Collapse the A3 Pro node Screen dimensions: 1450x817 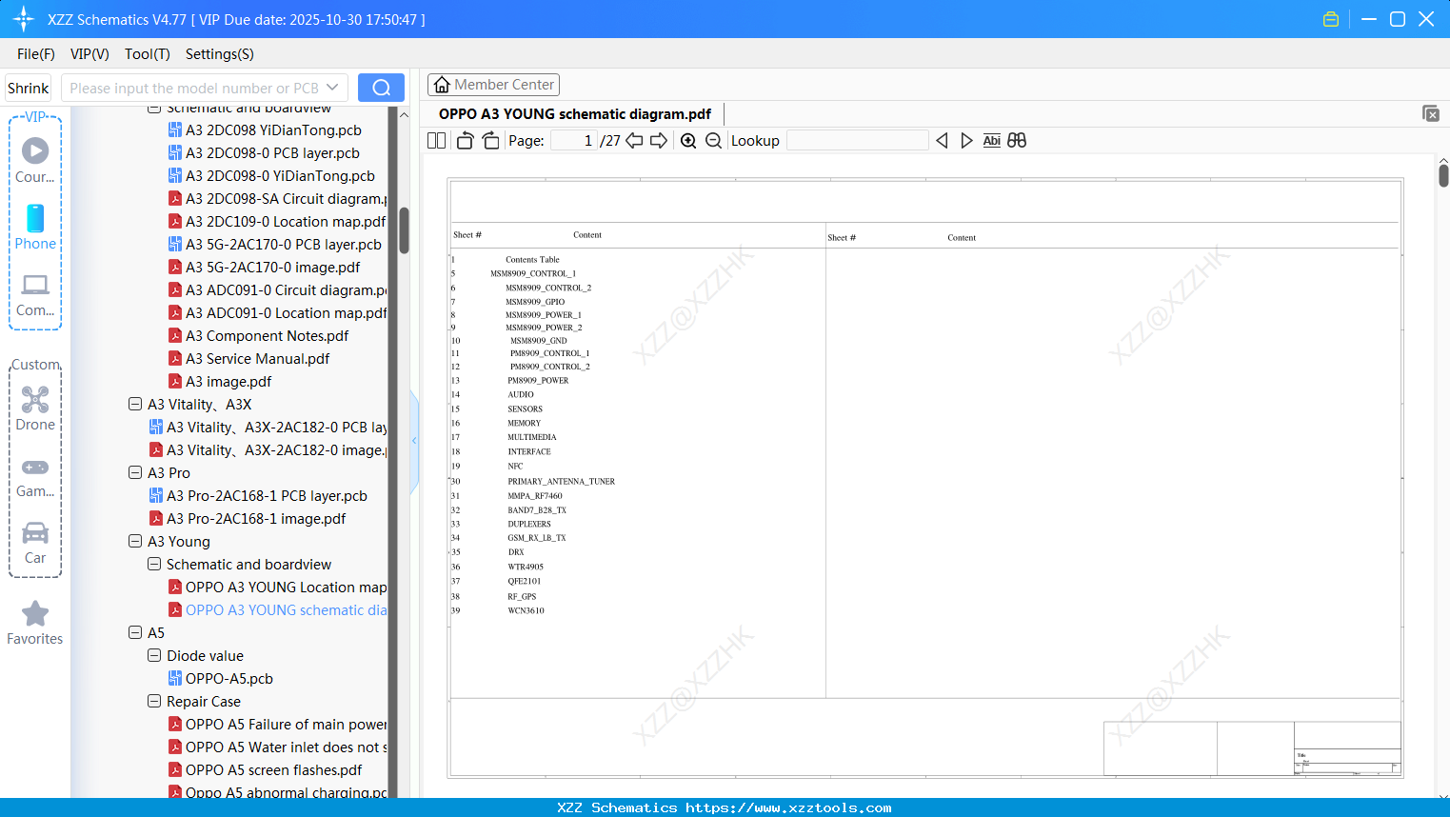(135, 472)
